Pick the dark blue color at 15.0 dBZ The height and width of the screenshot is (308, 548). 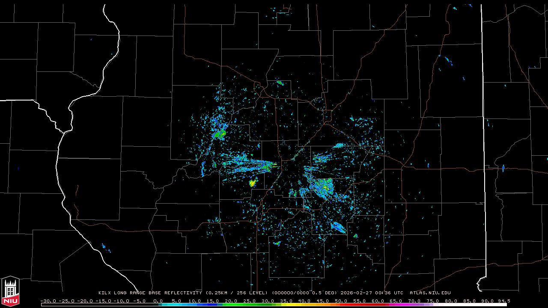213,305
